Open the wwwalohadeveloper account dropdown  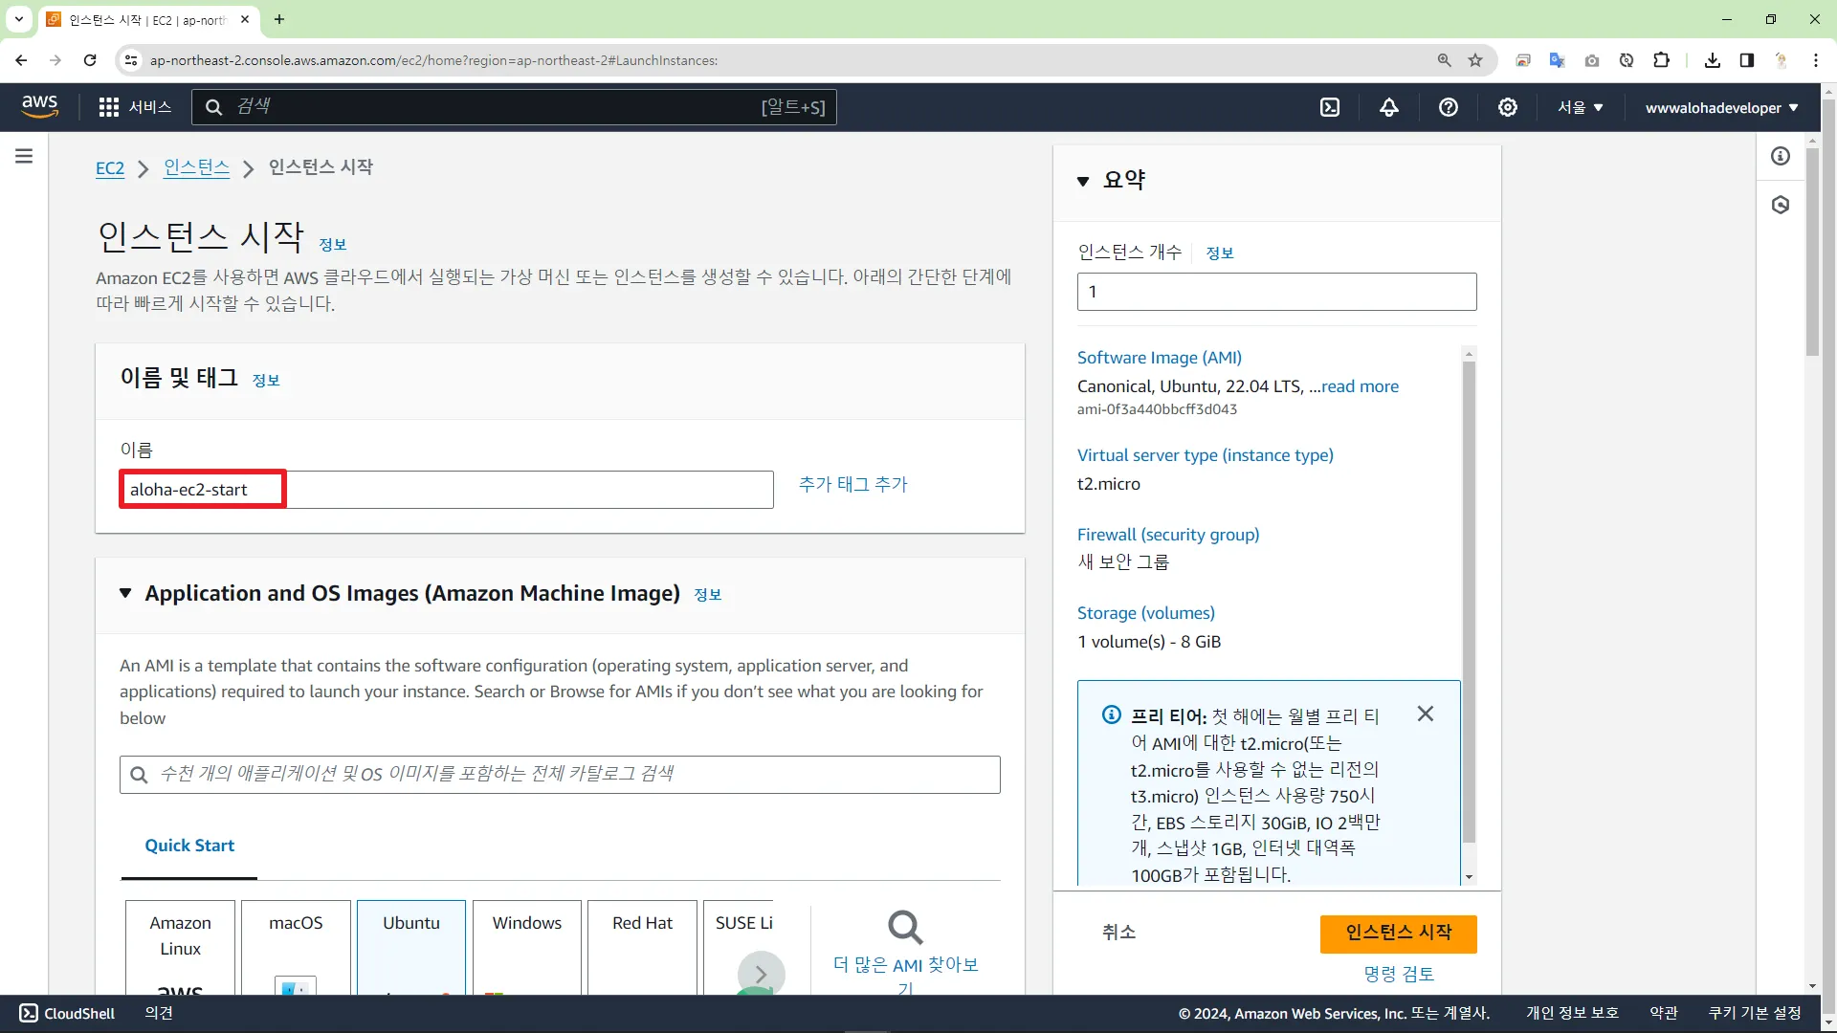pos(1721,107)
